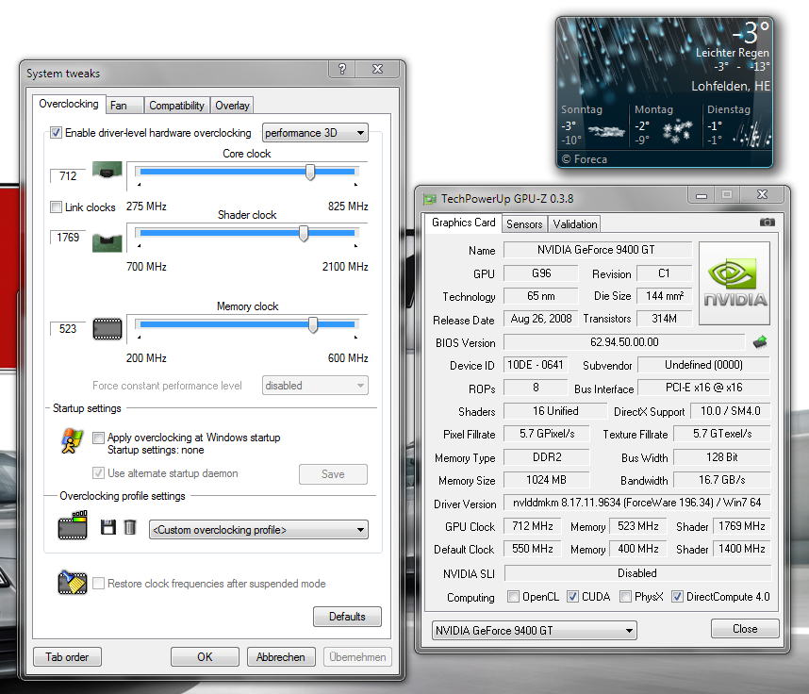Click the core clock GPU chip icon
The image size is (809, 694).
[107, 170]
